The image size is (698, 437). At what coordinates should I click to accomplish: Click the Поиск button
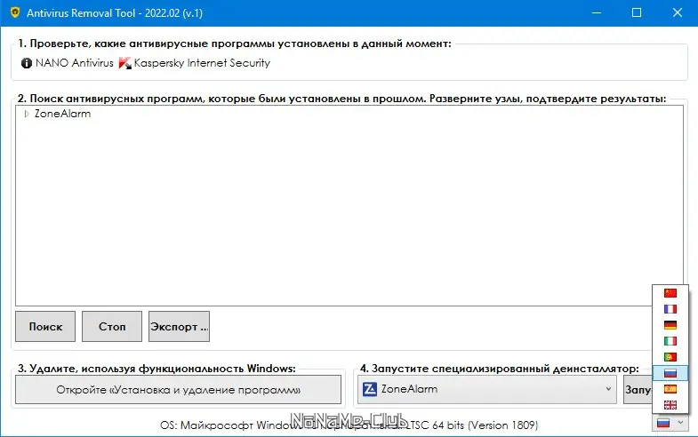point(45,327)
